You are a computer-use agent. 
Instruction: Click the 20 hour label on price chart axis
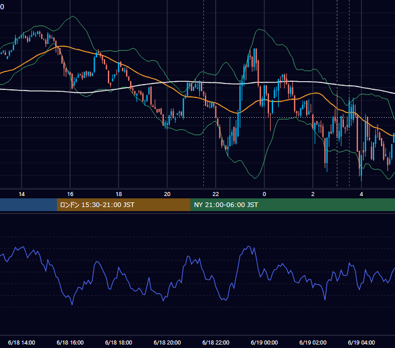(x=167, y=194)
